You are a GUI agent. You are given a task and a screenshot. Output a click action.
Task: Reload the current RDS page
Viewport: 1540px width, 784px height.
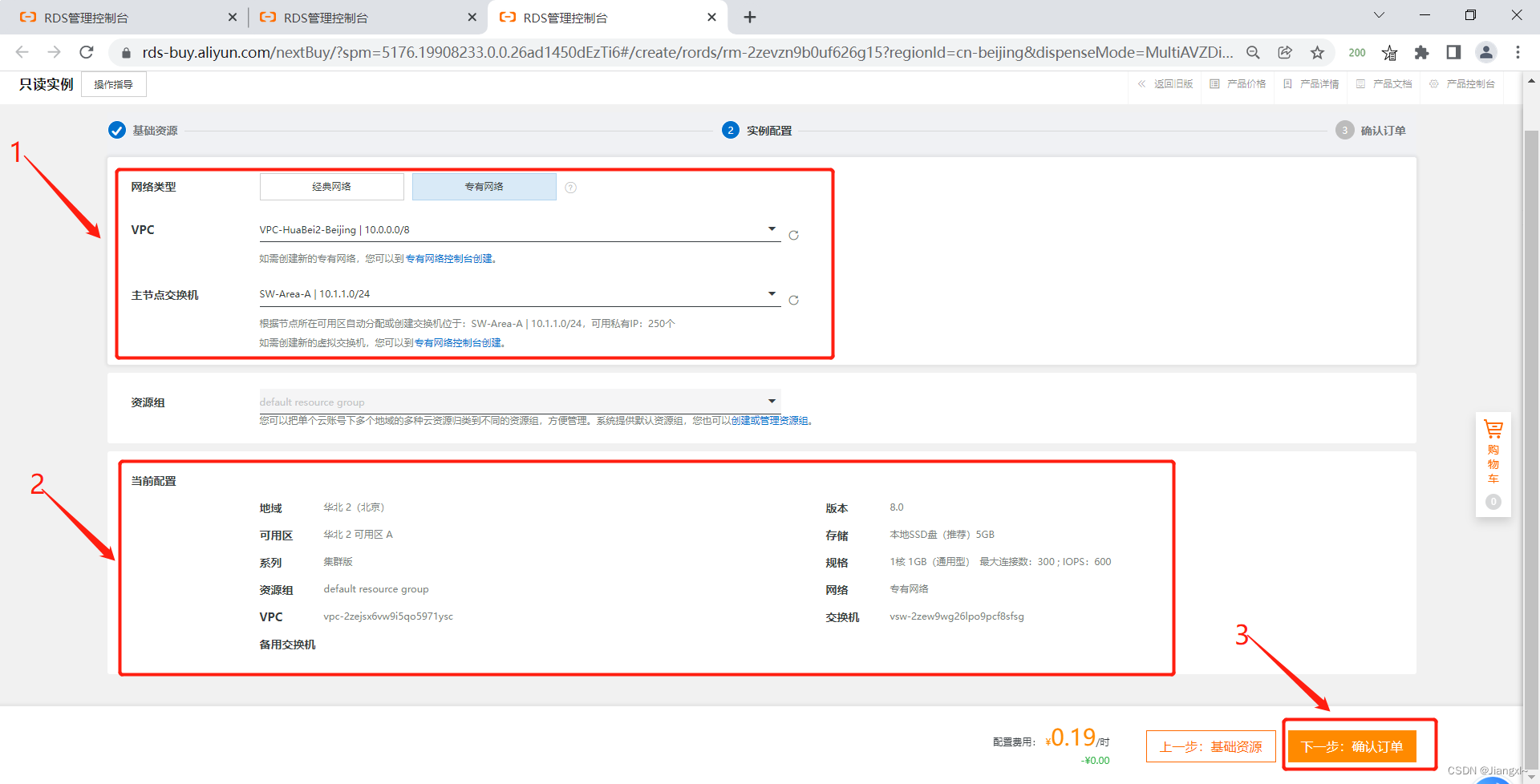coord(87,52)
